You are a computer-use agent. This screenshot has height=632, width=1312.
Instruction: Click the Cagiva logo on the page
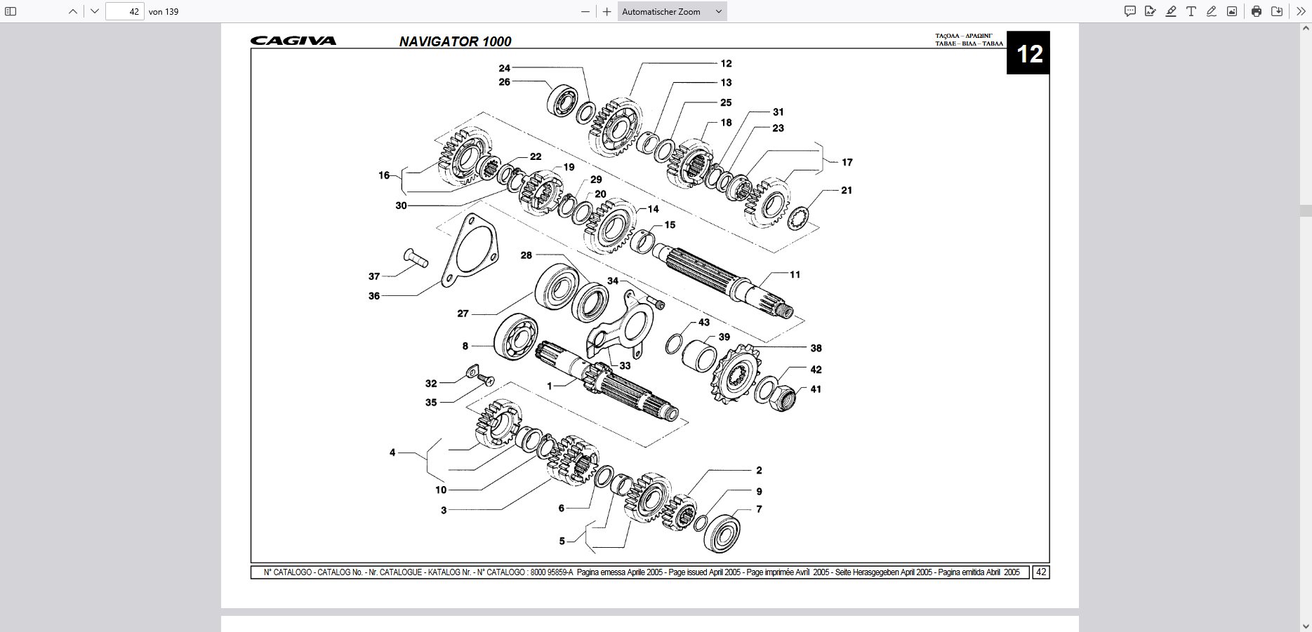tap(293, 41)
